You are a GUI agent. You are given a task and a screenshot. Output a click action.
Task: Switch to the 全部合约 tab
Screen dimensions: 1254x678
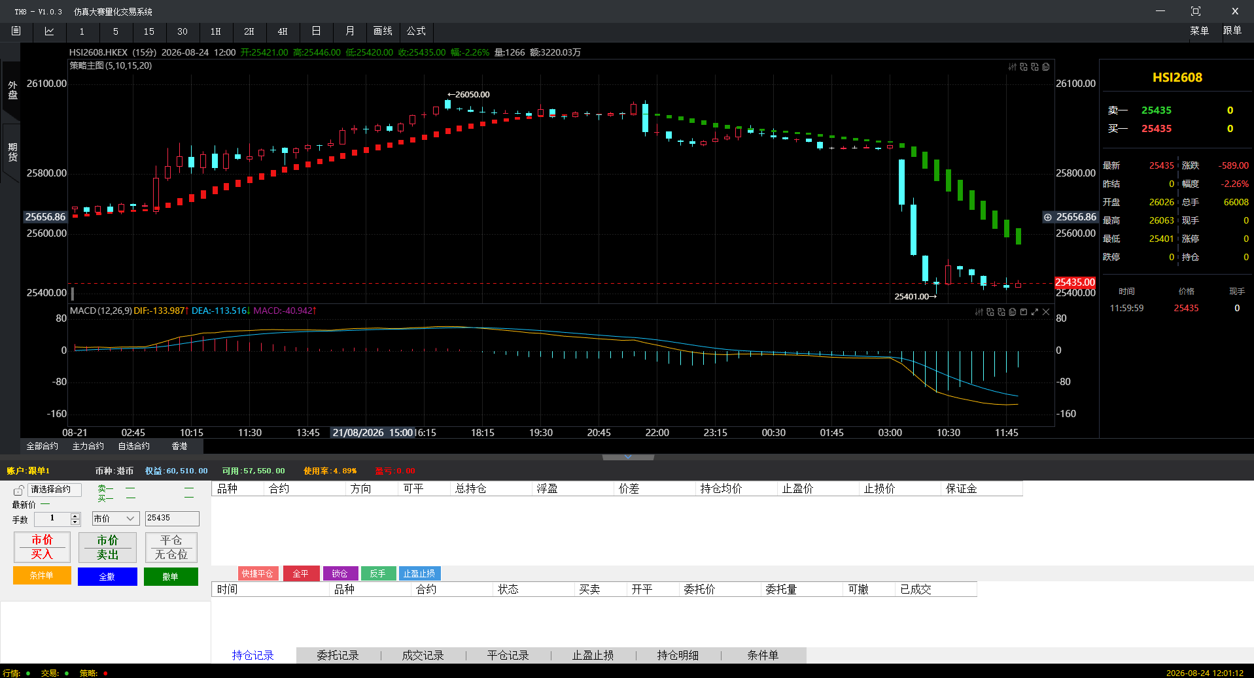point(43,446)
